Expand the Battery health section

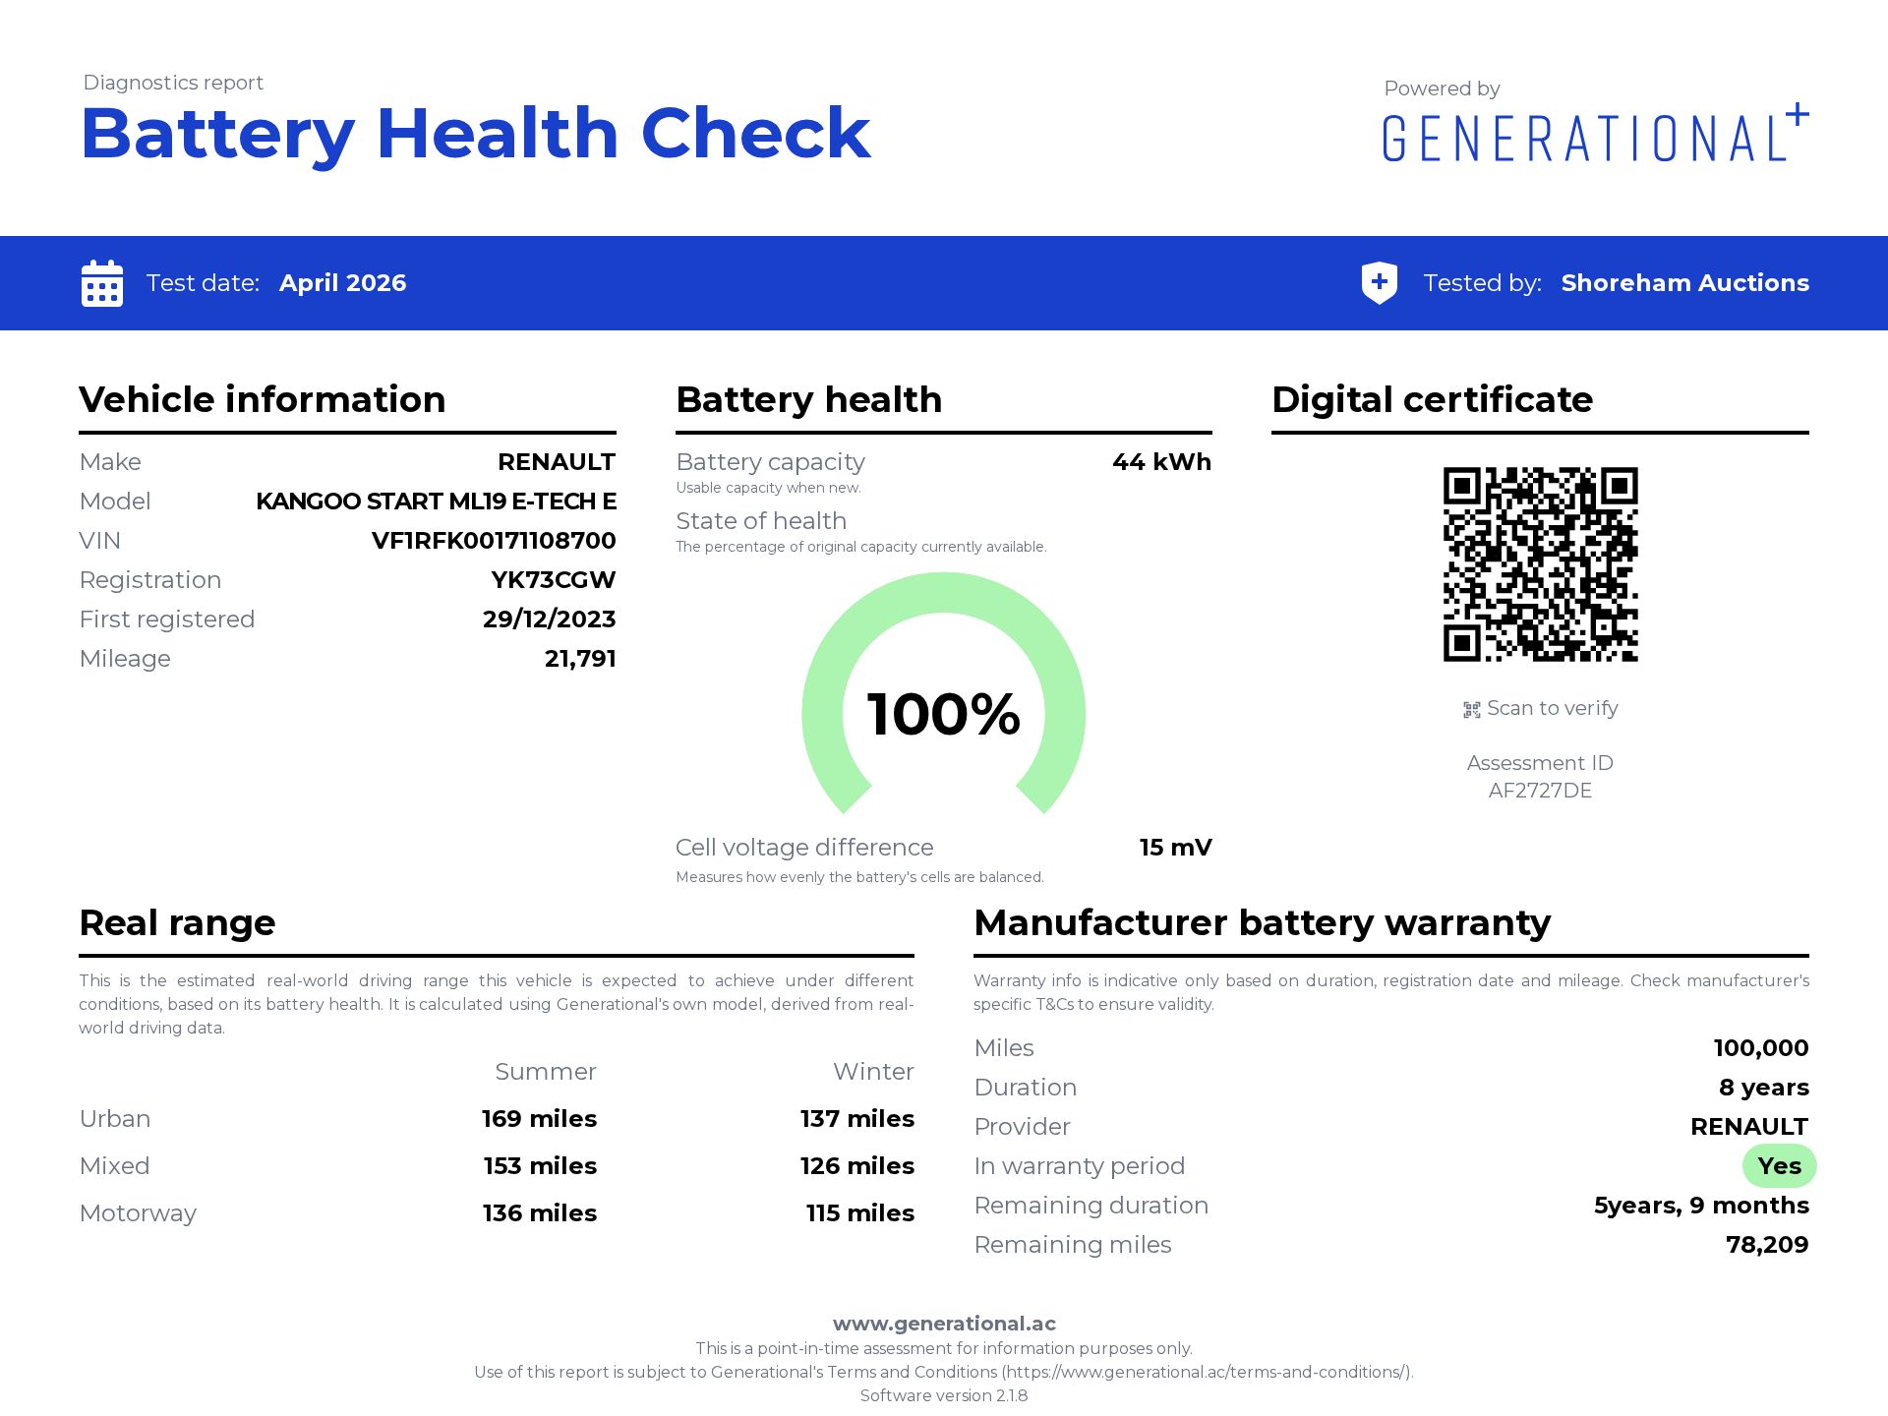[808, 399]
